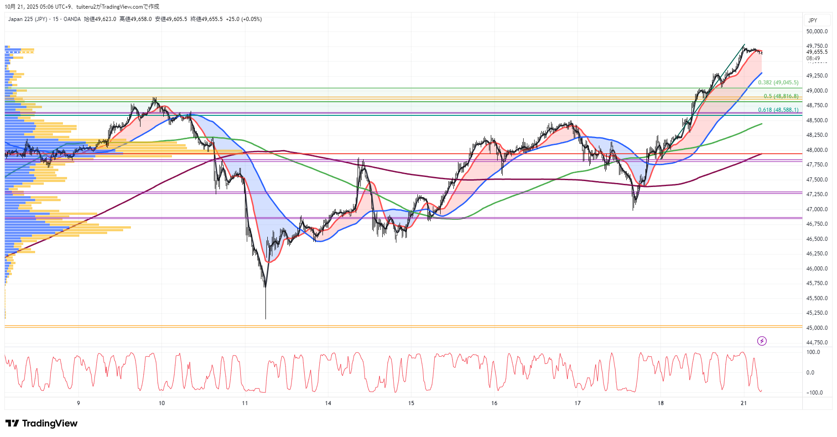Click the 100.0 oscillator scale label
Image resolution: width=837 pixels, height=437 pixels.
pos(813,352)
